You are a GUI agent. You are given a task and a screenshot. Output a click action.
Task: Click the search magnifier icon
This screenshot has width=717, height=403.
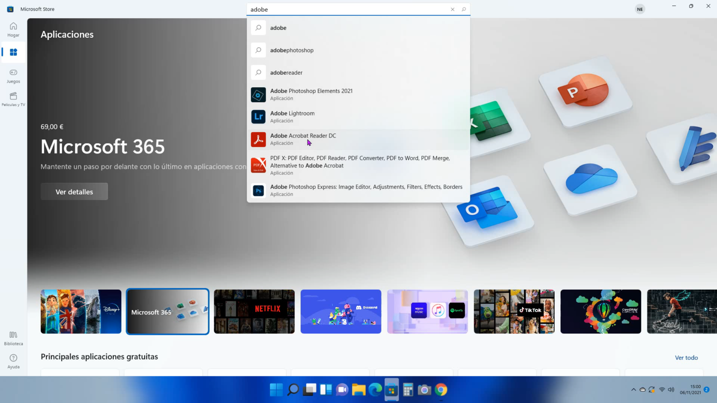tap(464, 9)
